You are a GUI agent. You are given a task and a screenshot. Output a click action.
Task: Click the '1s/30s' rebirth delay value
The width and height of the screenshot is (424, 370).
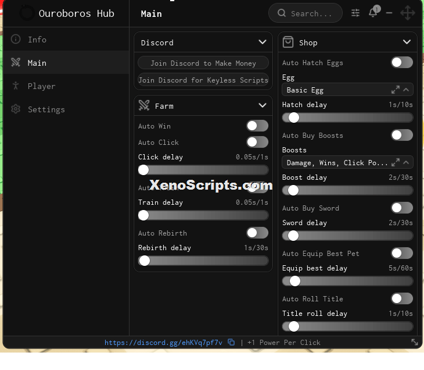pyautogui.click(x=256, y=248)
